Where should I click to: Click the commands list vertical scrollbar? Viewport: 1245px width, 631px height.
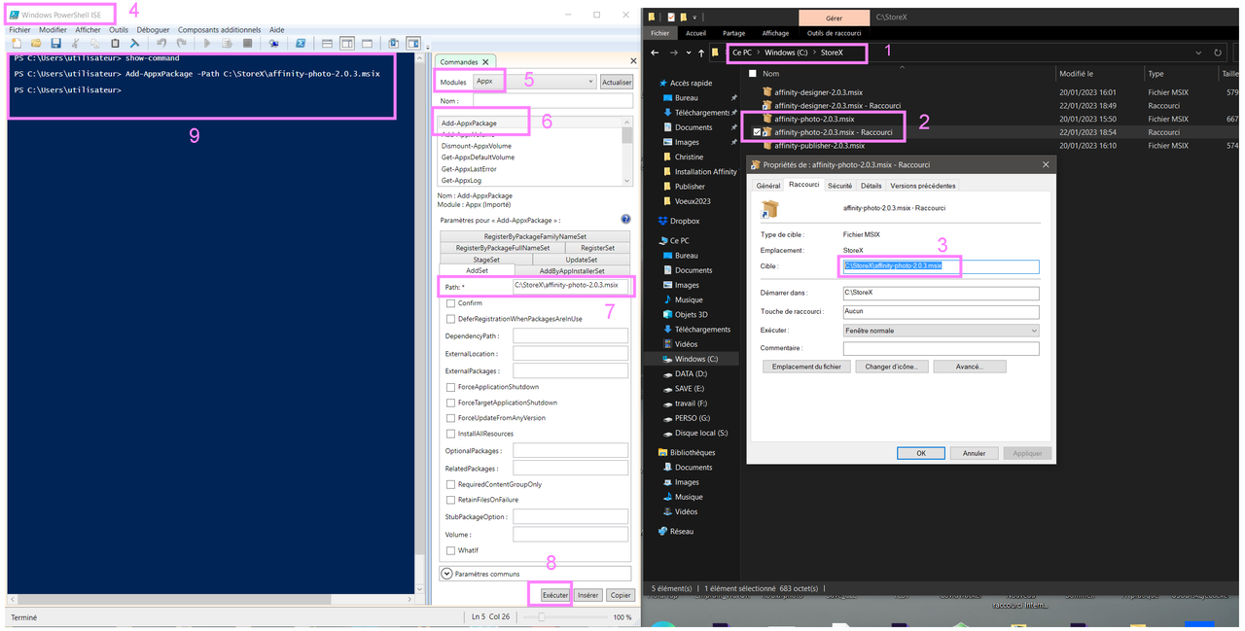(627, 151)
